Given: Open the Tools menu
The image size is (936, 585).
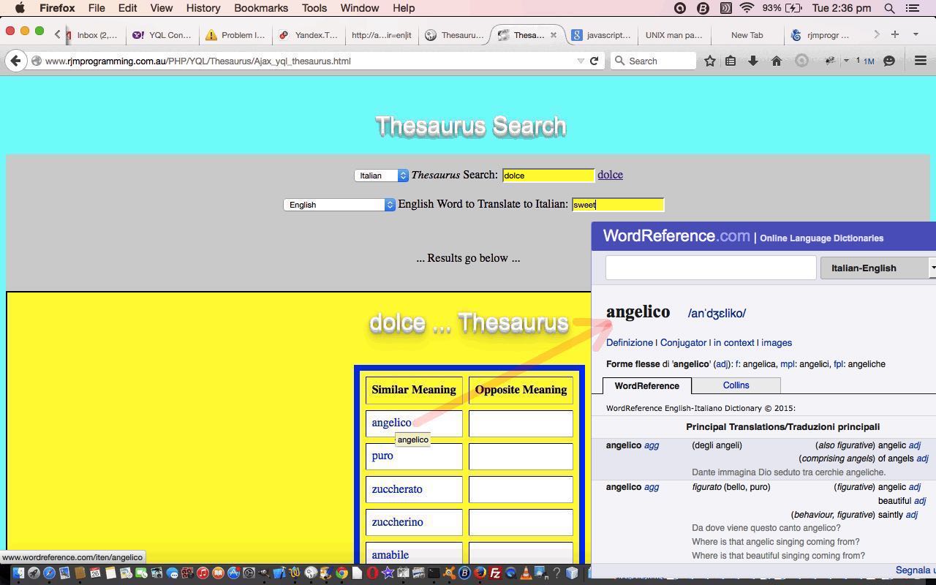Looking at the screenshot, I should (314, 8).
